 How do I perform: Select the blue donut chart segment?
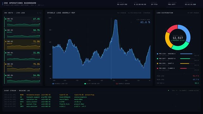coord(187,31)
